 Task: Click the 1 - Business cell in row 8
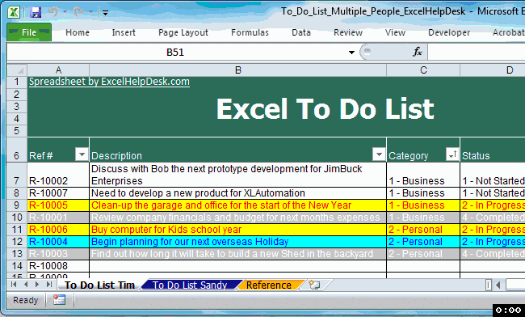click(x=423, y=193)
